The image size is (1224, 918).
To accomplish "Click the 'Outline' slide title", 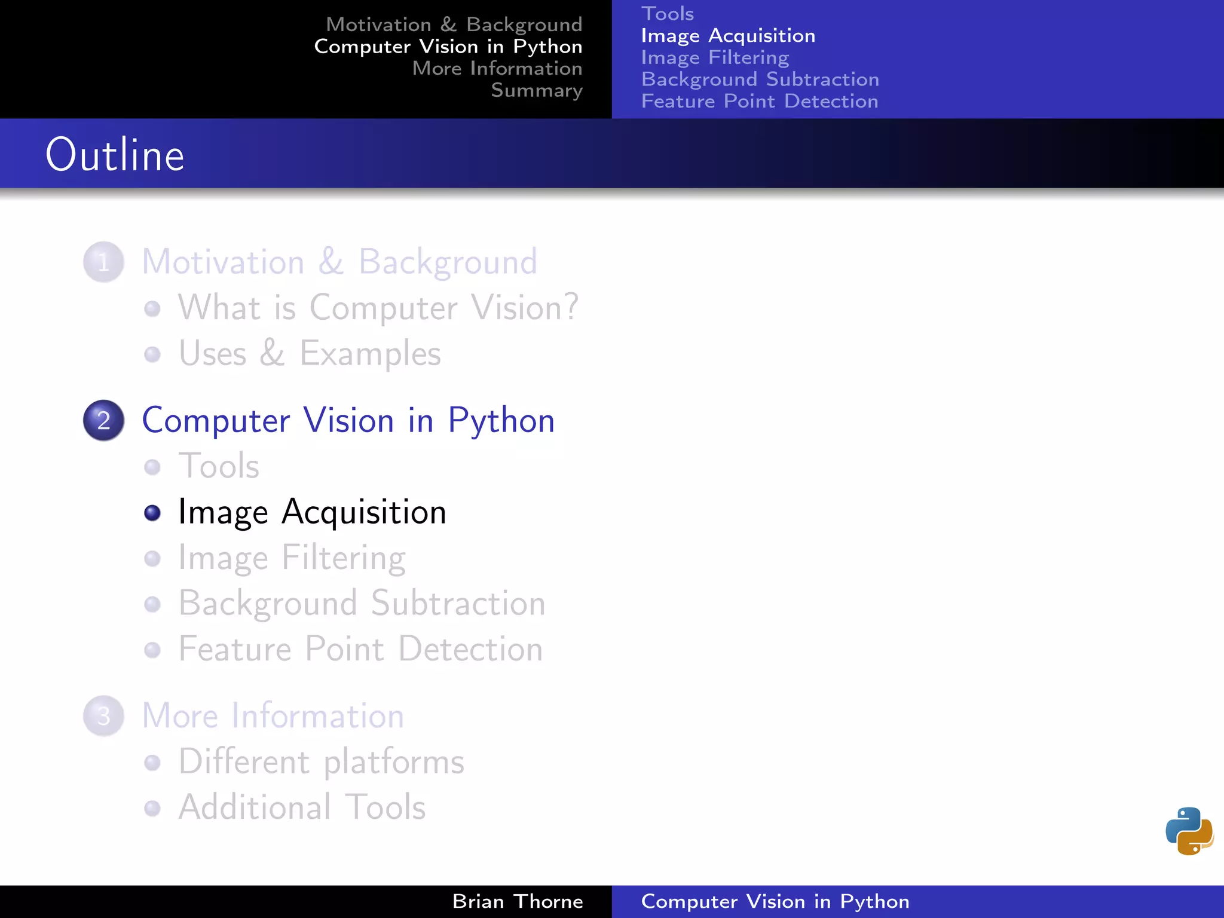I will point(115,154).
